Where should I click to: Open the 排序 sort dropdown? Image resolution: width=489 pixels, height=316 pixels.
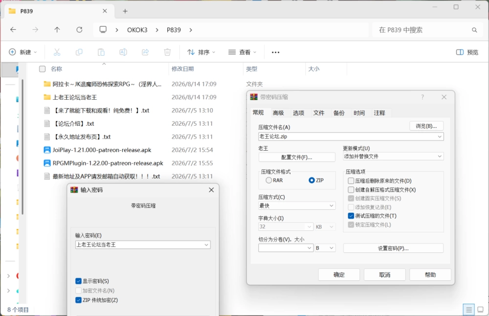coord(201,52)
